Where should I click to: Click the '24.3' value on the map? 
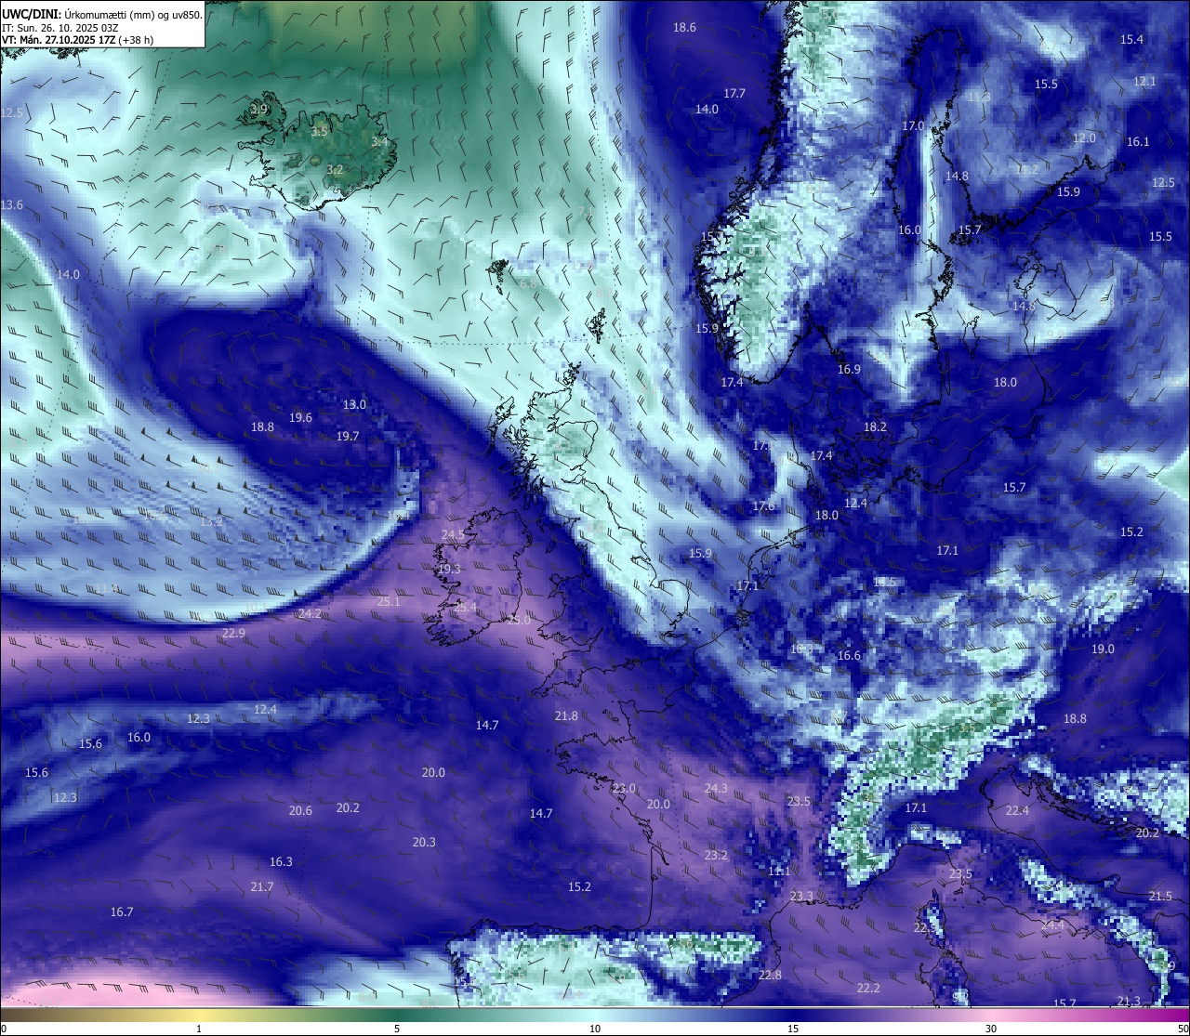tap(716, 789)
